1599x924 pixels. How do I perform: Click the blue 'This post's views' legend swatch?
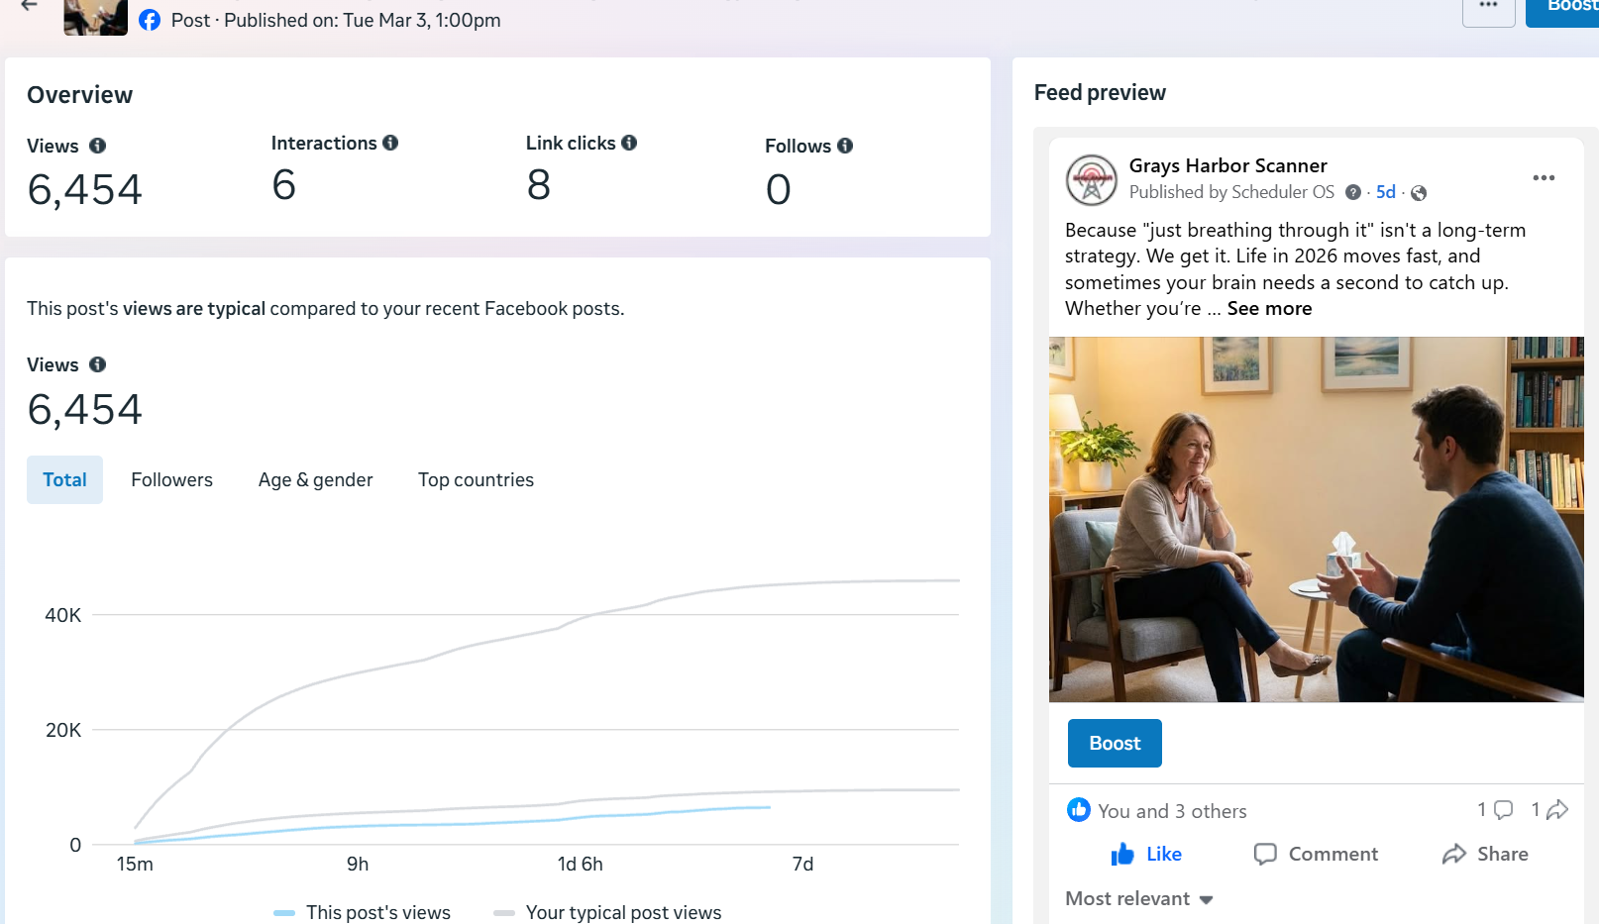pos(284,912)
